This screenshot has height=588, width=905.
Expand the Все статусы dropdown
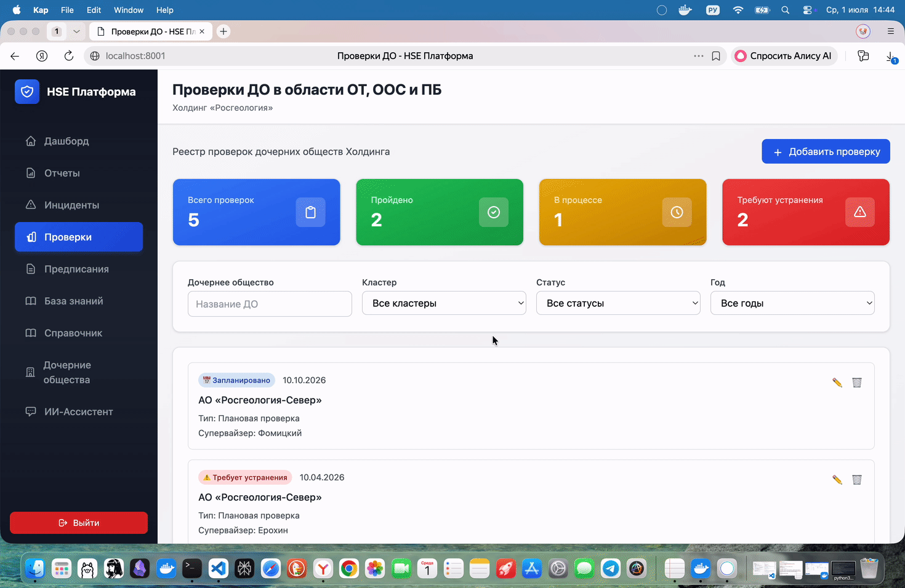point(618,303)
